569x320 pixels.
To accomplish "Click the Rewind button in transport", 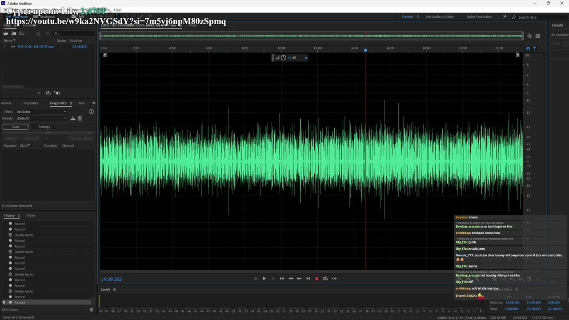I will 291,279.
